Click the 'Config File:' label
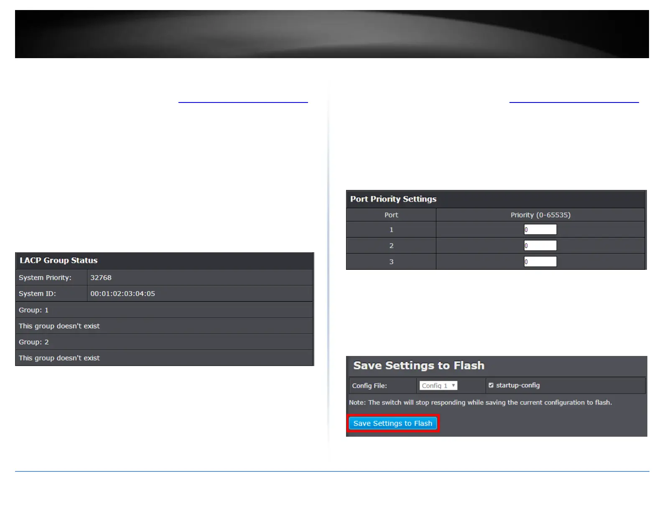 (x=369, y=386)
